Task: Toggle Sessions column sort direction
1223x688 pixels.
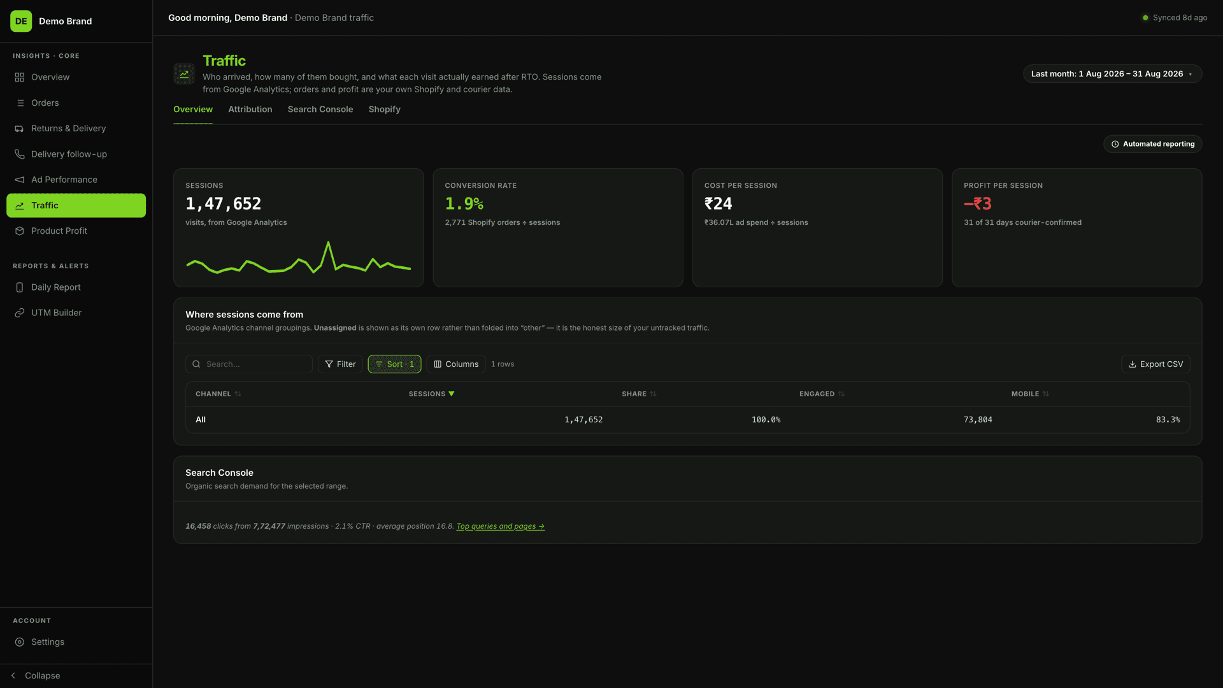Action: [431, 394]
